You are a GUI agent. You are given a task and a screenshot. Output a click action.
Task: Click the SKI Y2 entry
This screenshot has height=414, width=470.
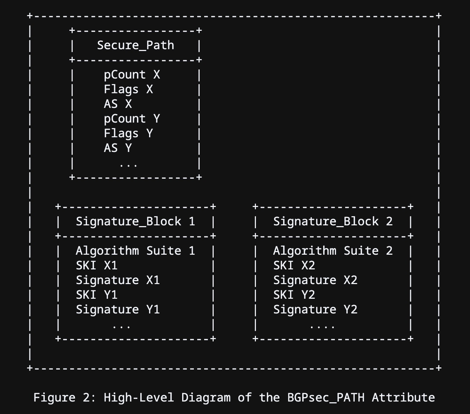pos(294,295)
